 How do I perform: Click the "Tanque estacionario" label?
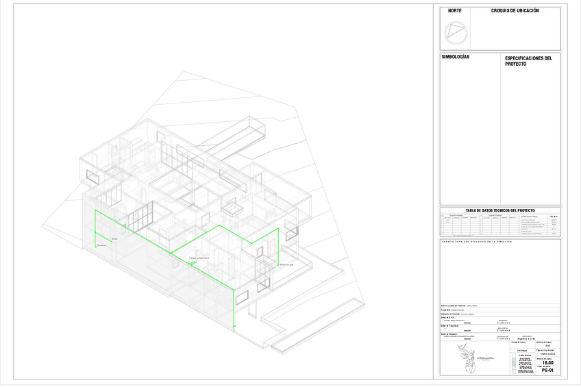(199, 258)
